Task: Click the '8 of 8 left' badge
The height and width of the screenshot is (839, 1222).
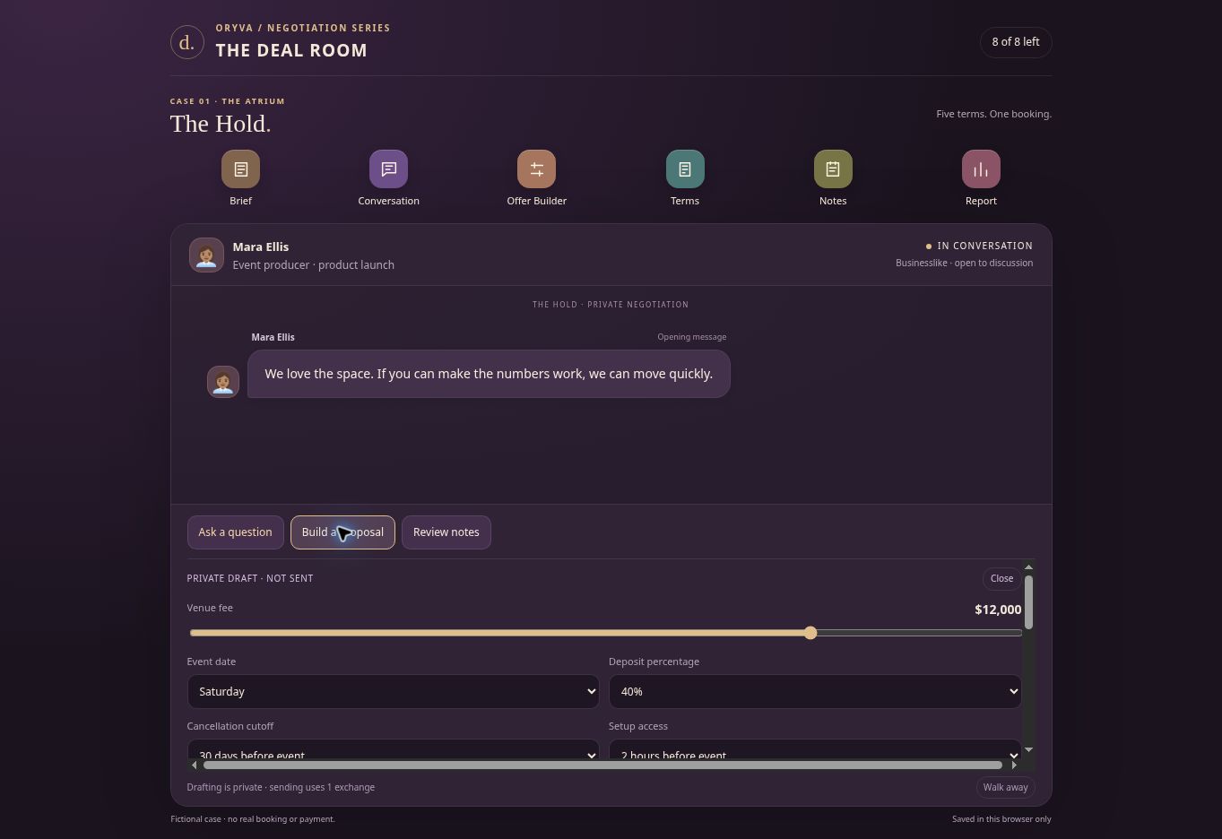Action: [x=1016, y=42]
